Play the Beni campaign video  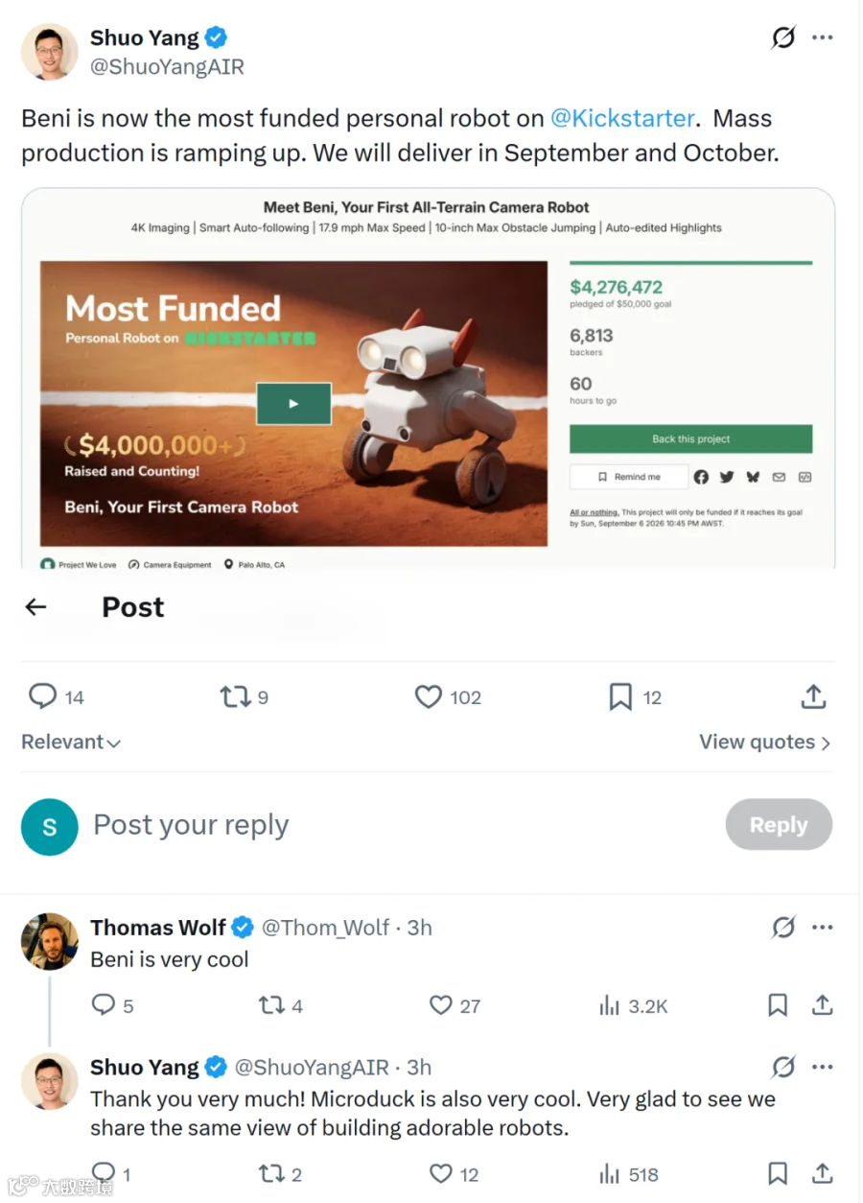tap(293, 404)
